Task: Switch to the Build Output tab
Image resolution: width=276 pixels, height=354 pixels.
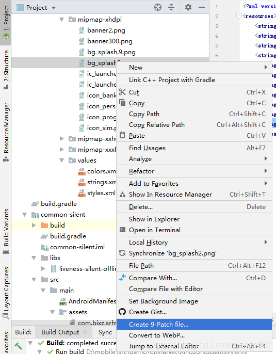Action: tap(60, 332)
